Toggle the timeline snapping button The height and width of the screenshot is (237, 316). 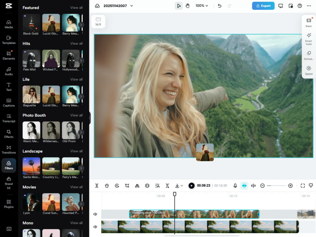pos(244,185)
